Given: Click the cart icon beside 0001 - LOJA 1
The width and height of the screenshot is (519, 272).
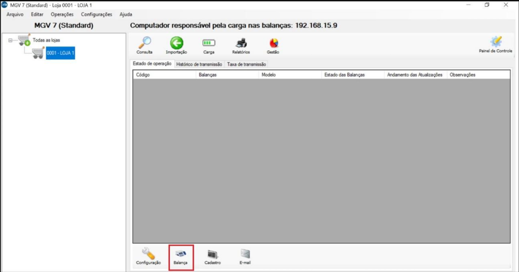Looking at the screenshot, I should coord(38,53).
